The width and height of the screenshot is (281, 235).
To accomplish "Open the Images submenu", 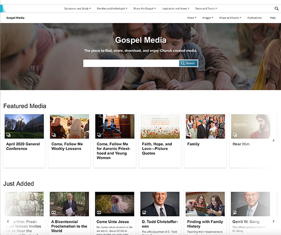I will 208,18.
